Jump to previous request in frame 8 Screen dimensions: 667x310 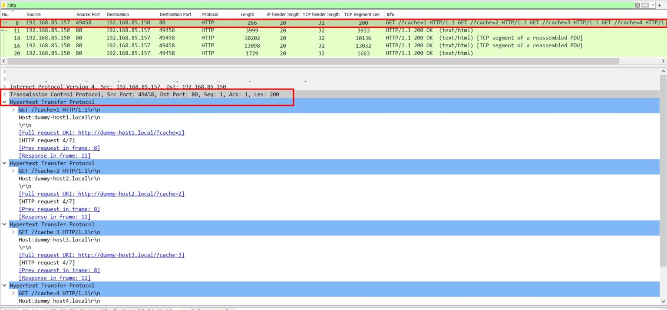coord(59,148)
